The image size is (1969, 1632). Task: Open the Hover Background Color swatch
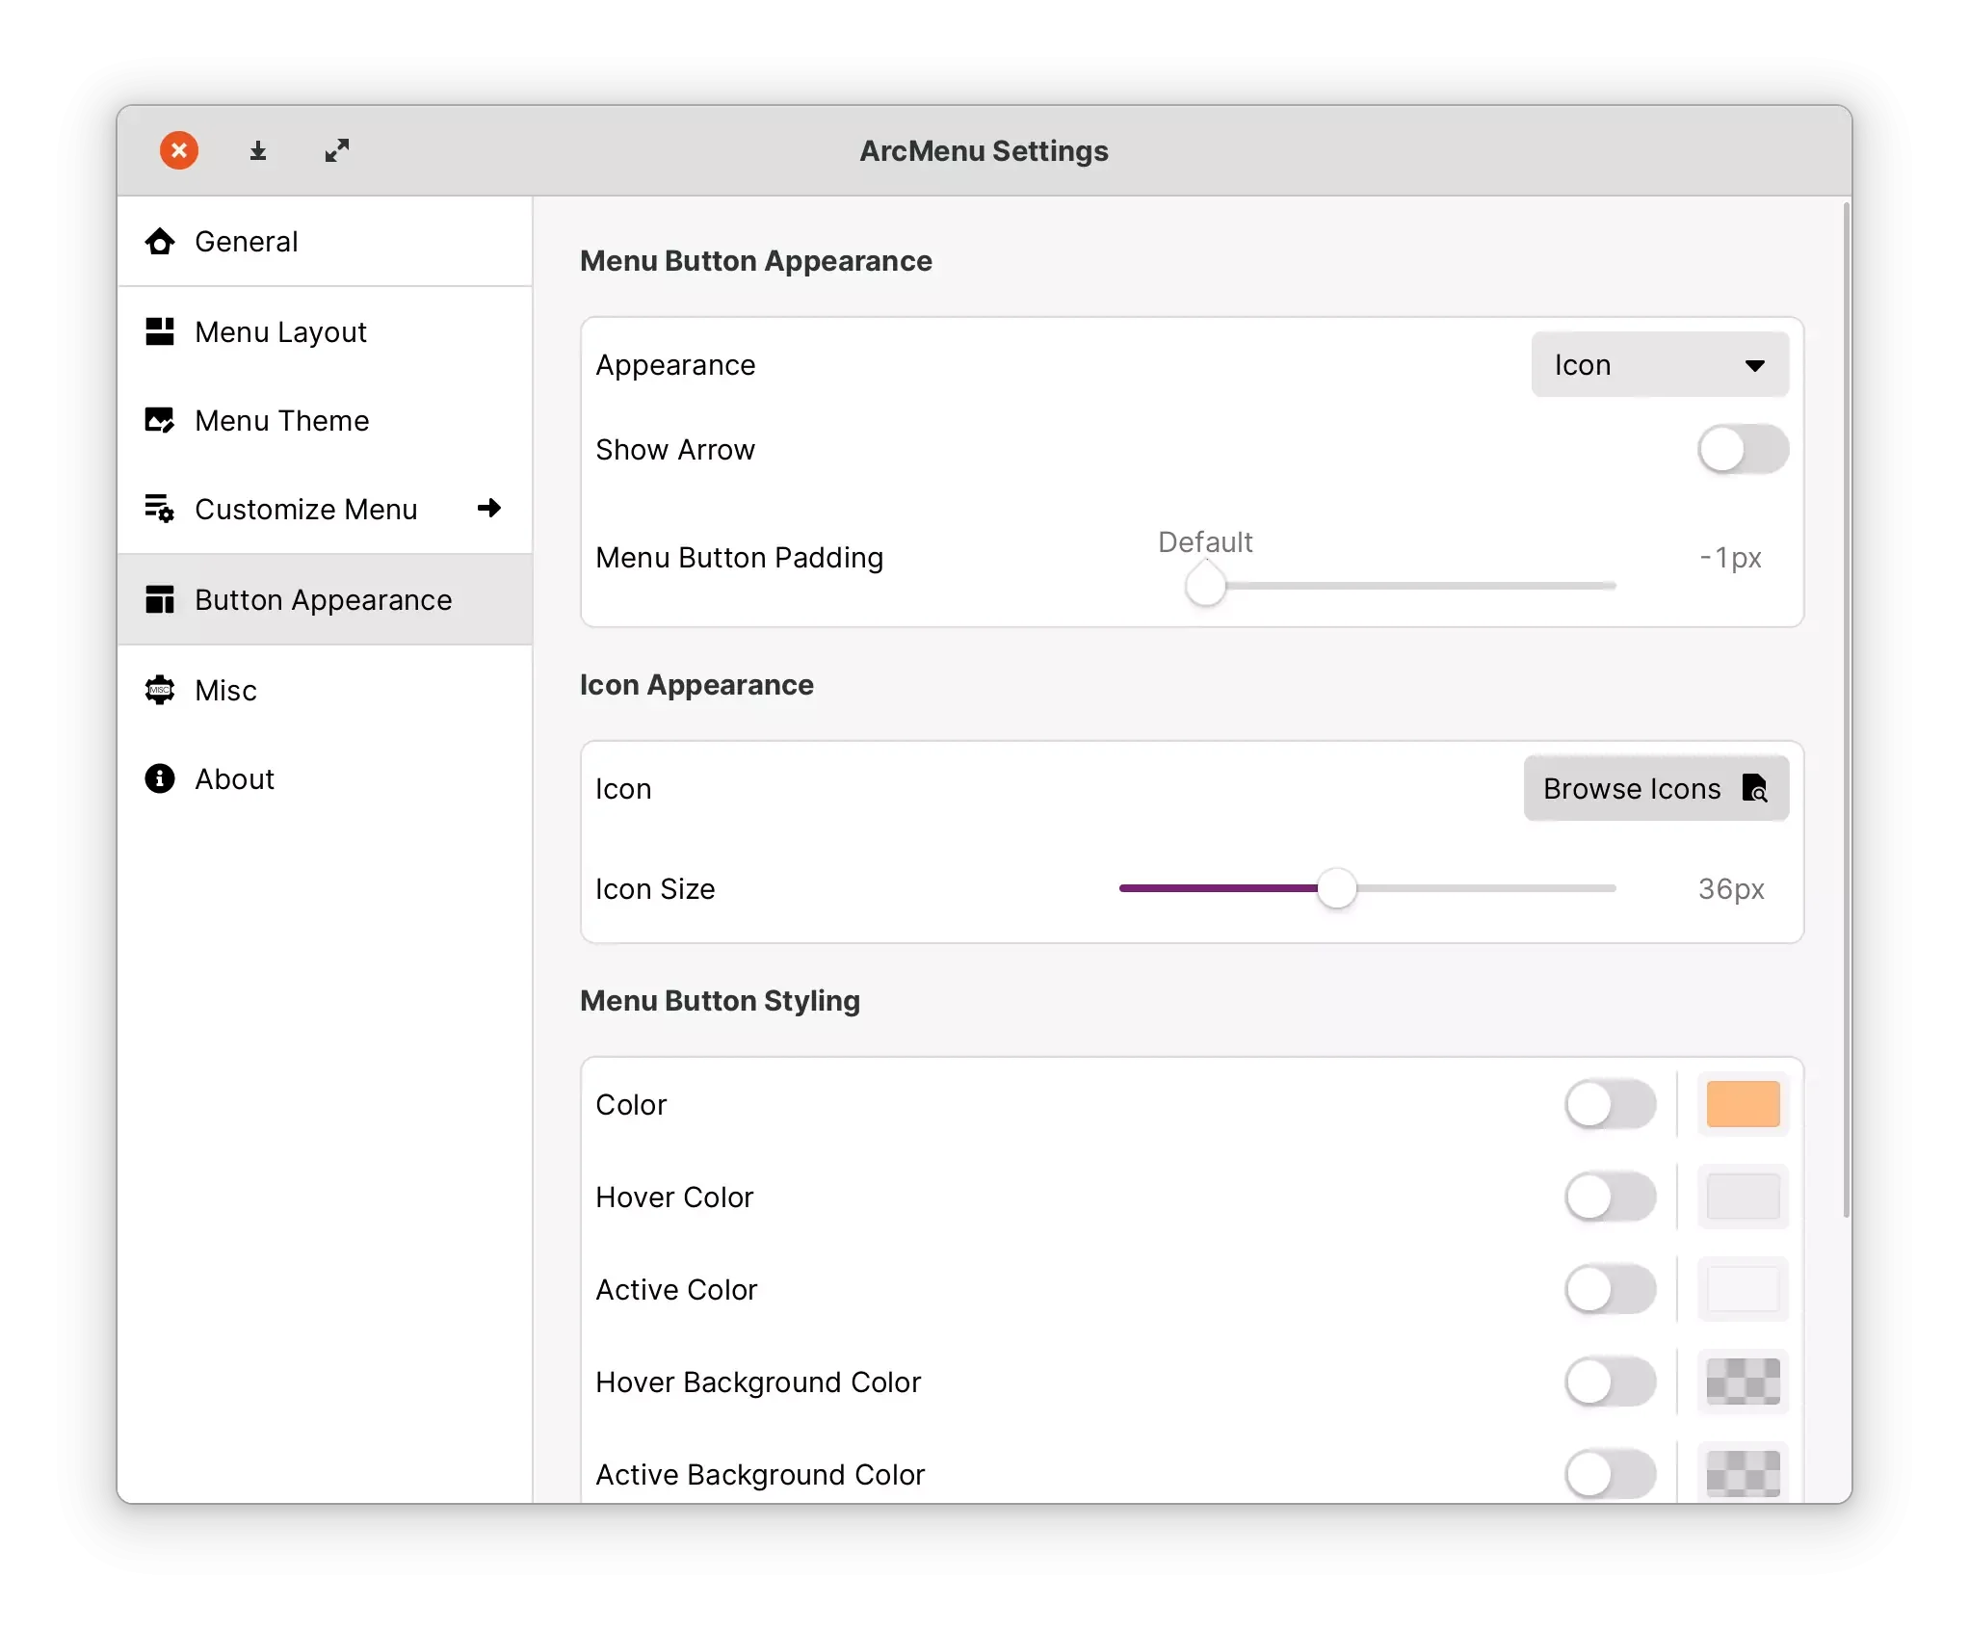pyautogui.click(x=1743, y=1382)
